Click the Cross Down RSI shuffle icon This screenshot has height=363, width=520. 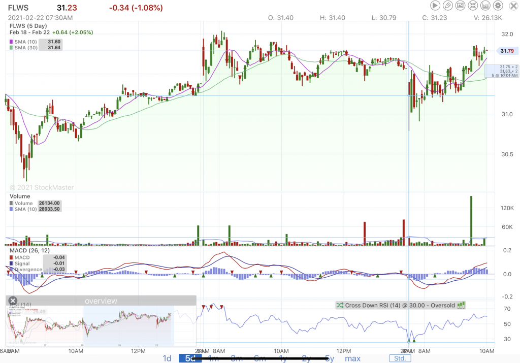[340, 305]
